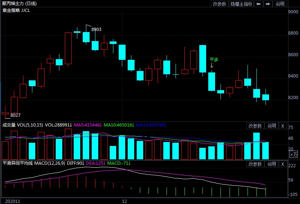Click the 8027 low price marker
Viewport: 300px width, 204px height.
click(x=15, y=115)
